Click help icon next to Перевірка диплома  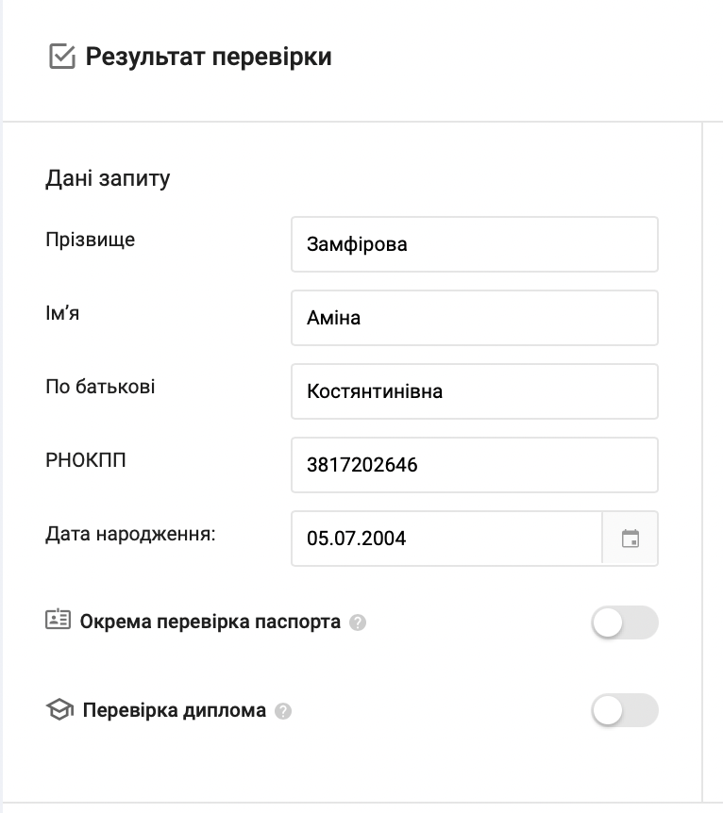tap(283, 711)
